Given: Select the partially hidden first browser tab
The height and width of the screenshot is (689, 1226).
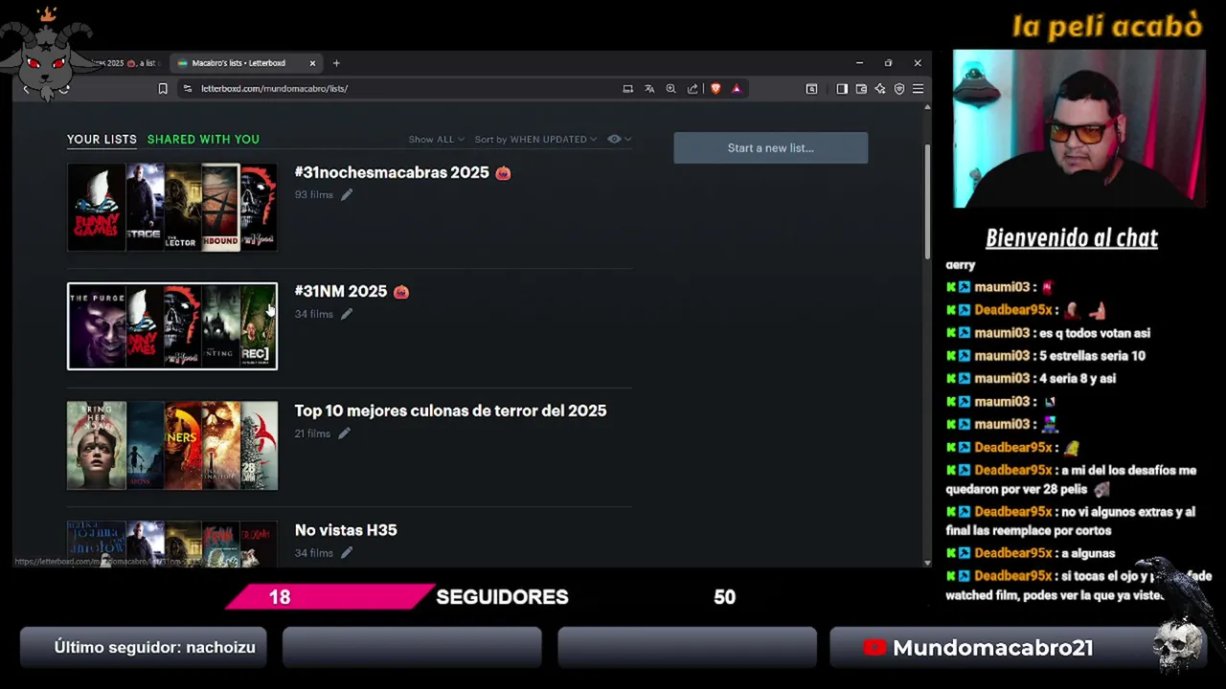Looking at the screenshot, I should pos(129,63).
